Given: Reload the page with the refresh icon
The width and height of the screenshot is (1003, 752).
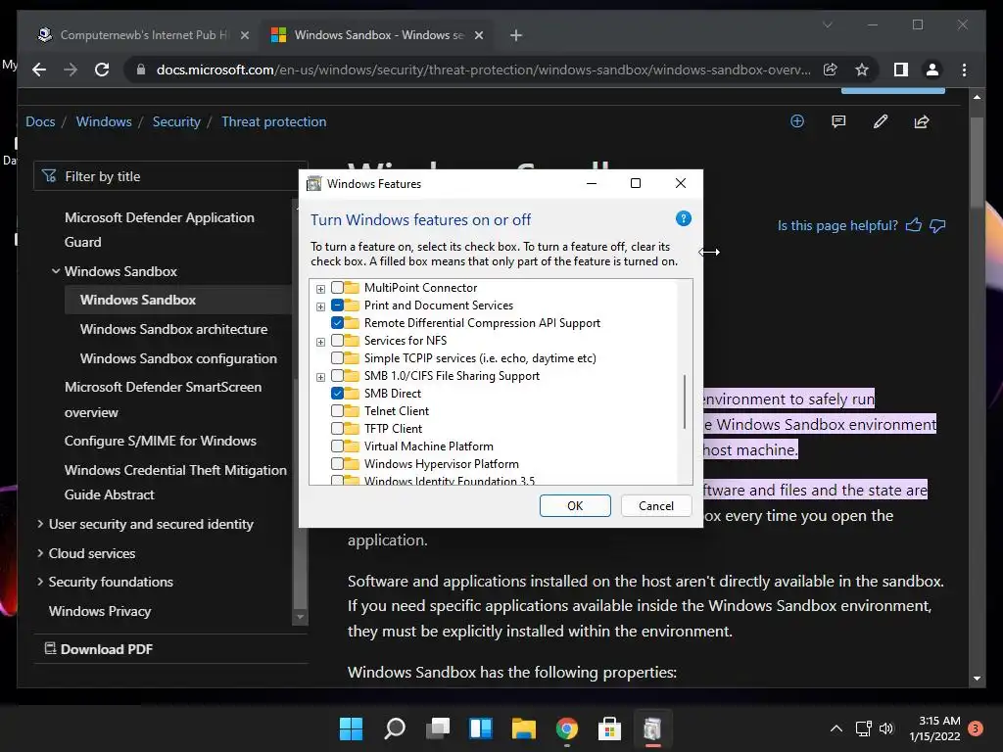Looking at the screenshot, I should pos(102,70).
